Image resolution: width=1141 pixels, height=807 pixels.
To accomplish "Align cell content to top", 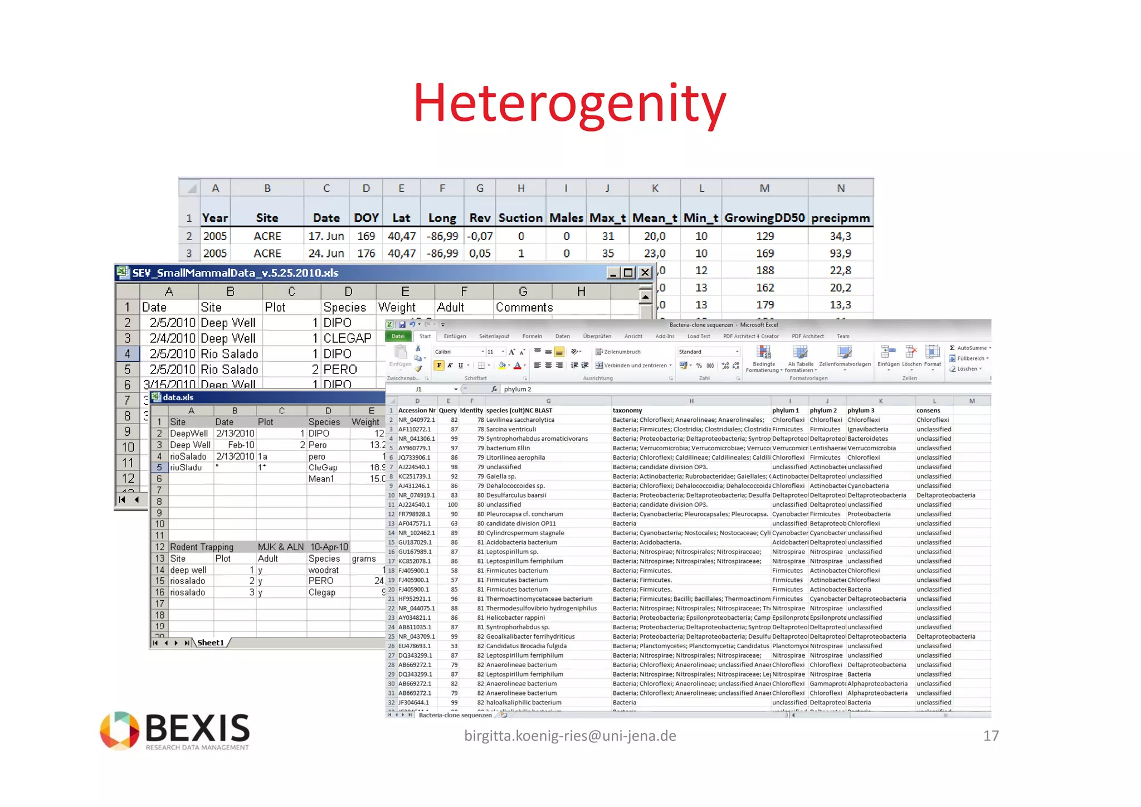I will pyautogui.click(x=538, y=351).
